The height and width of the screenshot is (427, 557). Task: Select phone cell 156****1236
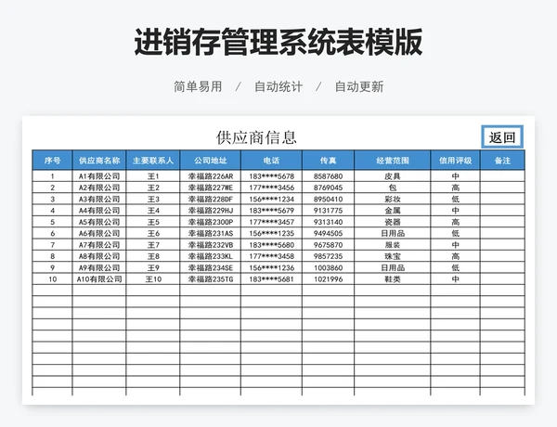click(x=271, y=267)
